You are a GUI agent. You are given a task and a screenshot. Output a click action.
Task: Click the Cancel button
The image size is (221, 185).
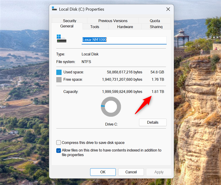pos(131,172)
